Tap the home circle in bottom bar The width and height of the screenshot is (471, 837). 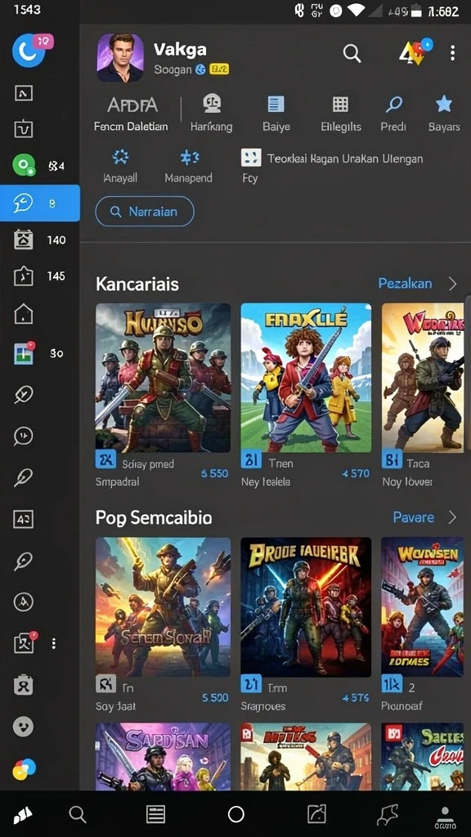point(235,814)
